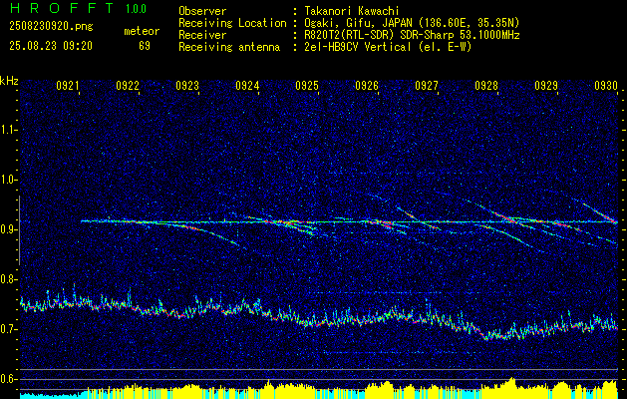Click the 0.7 kHz axis label
The image size is (627, 399).
pyautogui.click(x=8, y=329)
